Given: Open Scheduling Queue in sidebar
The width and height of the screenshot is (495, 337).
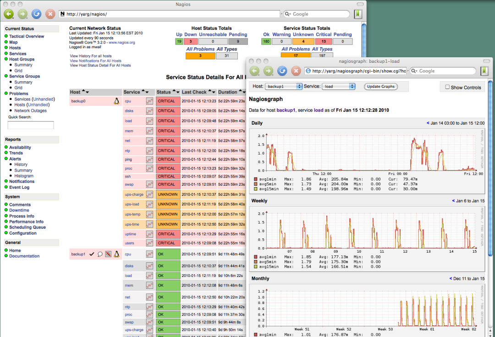Looking at the screenshot, I should coord(27,227).
